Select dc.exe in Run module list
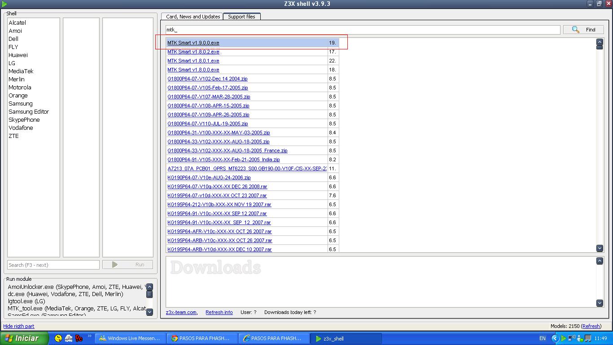 (66, 294)
